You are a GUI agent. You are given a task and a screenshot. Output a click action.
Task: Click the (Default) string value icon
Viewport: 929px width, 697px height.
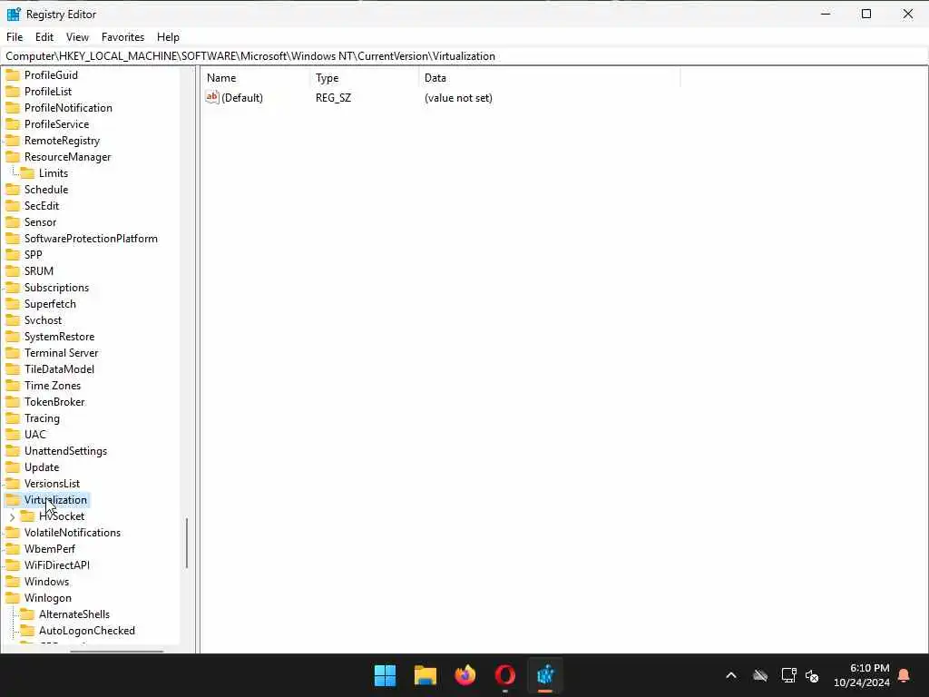pos(212,97)
